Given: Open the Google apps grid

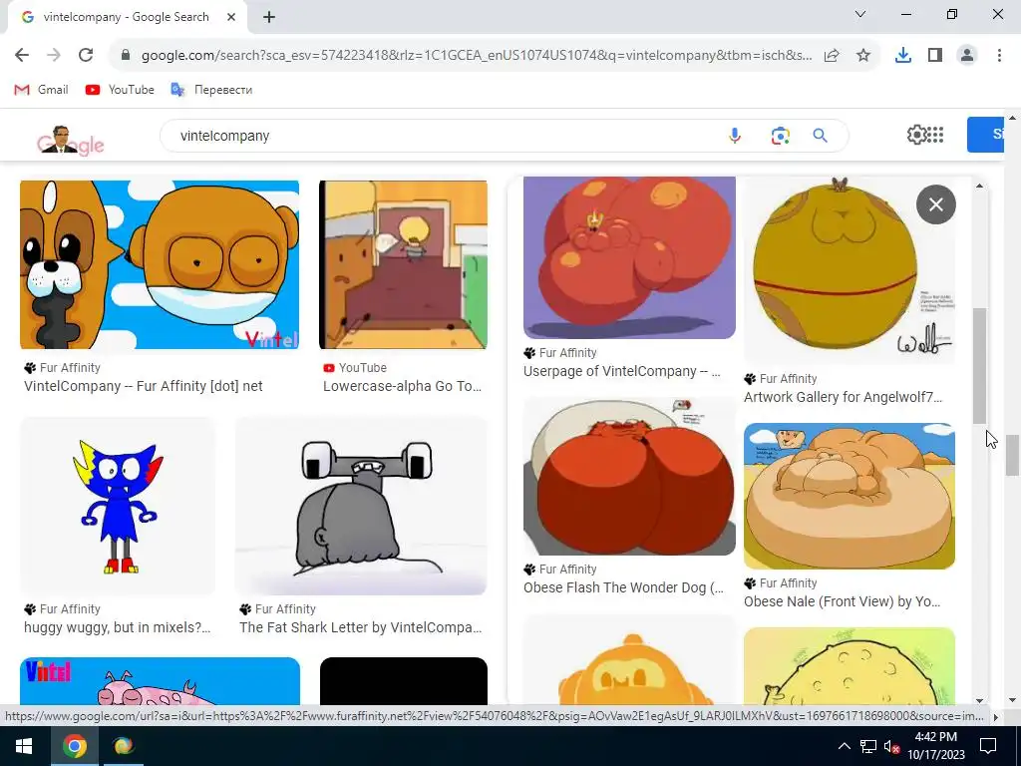Looking at the screenshot, I should tap(935, 135).
